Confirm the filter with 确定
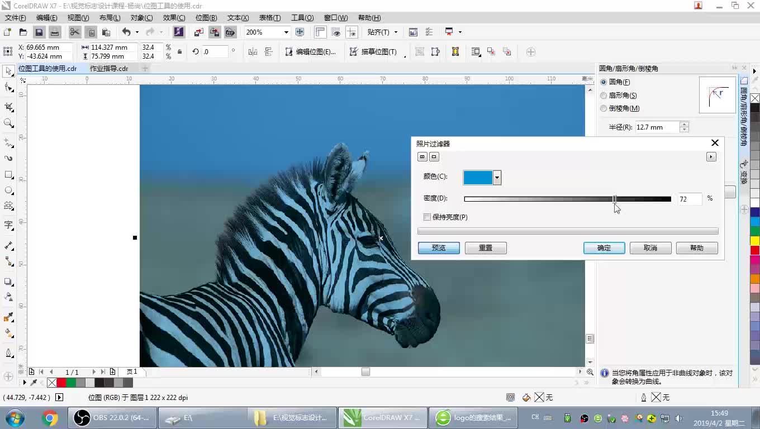Viewport: 760px width, 429px height. (604, 248)
